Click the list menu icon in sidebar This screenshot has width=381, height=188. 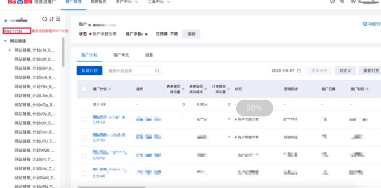pyautogui.click(x=58, y=19)
